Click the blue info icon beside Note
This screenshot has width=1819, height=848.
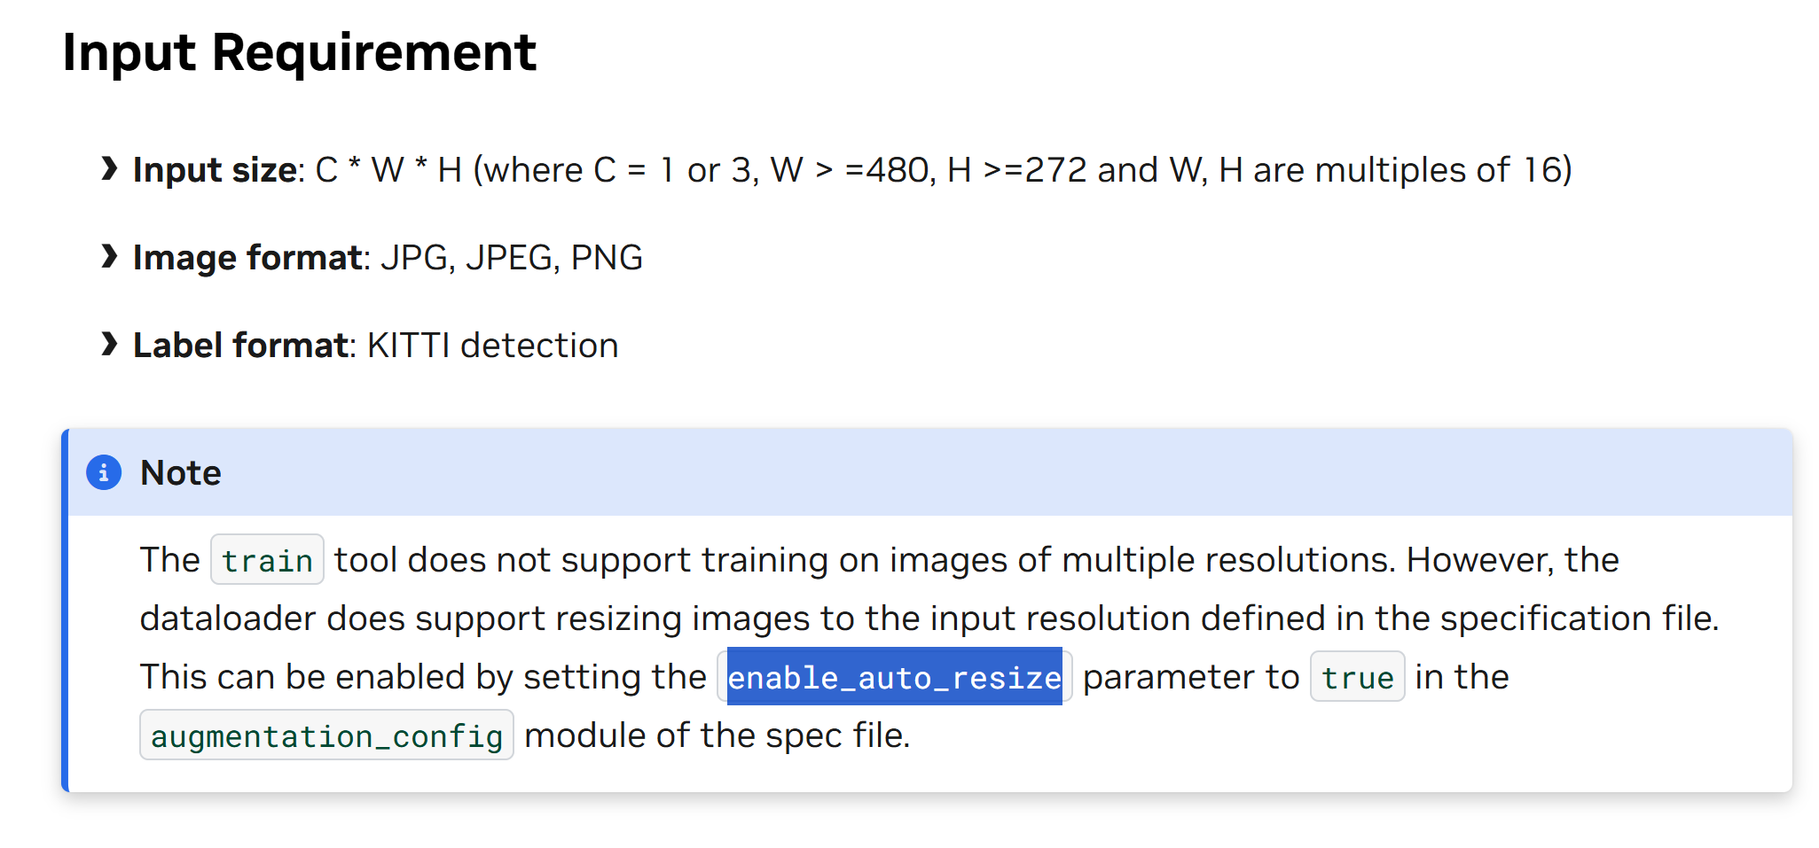point(104,472)
